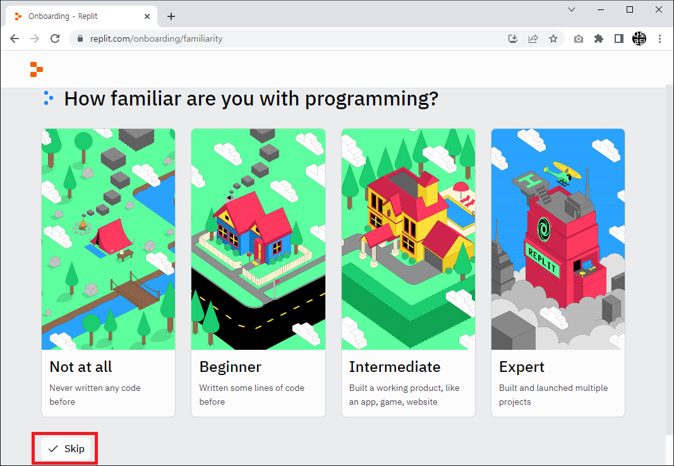Open a new browser tab

click(x=171, y=16)
